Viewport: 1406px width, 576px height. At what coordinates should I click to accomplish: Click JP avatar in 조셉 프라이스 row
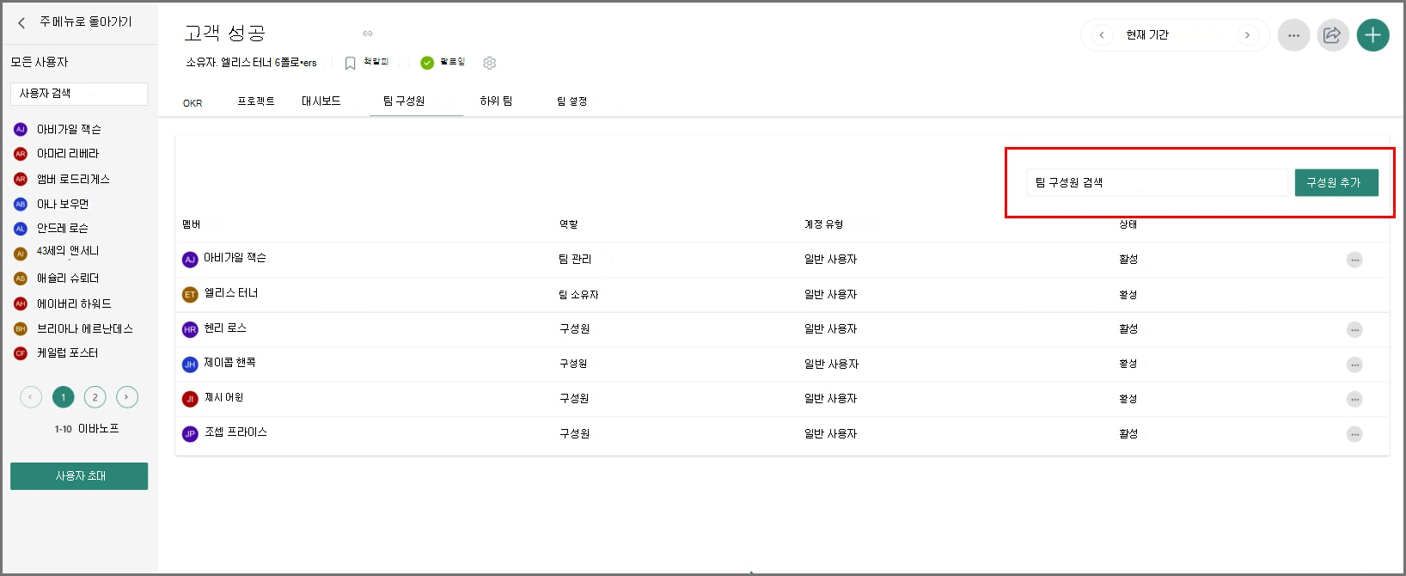pos(190,434)
